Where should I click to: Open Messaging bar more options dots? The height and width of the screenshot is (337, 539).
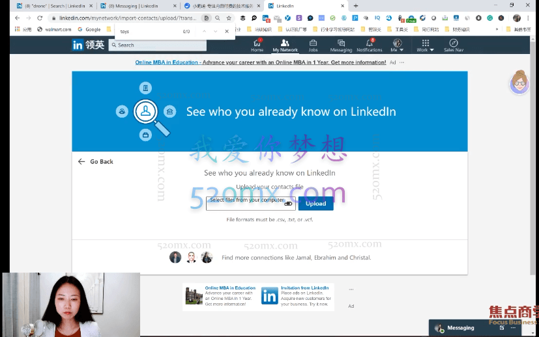(x=513, y=328)
